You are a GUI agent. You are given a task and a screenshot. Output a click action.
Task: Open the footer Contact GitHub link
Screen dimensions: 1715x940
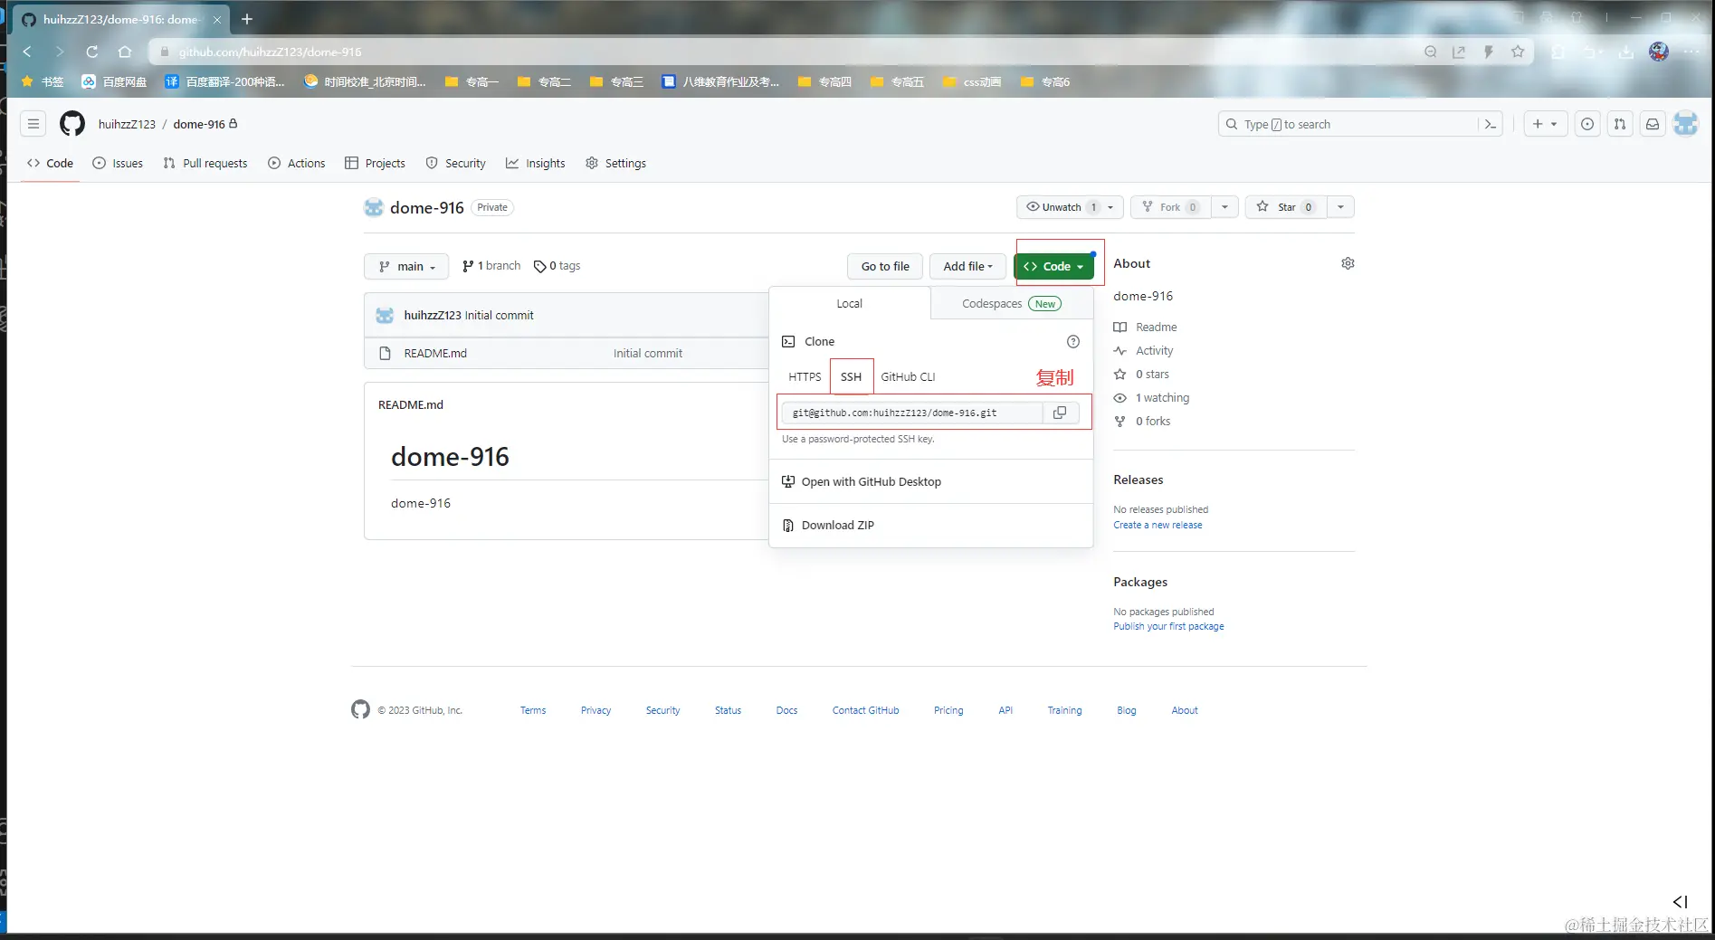[x=865, y=710]
